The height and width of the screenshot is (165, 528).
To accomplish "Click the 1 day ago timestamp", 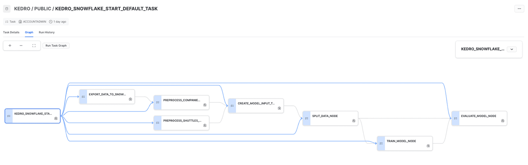I will [x=60, y=22].
